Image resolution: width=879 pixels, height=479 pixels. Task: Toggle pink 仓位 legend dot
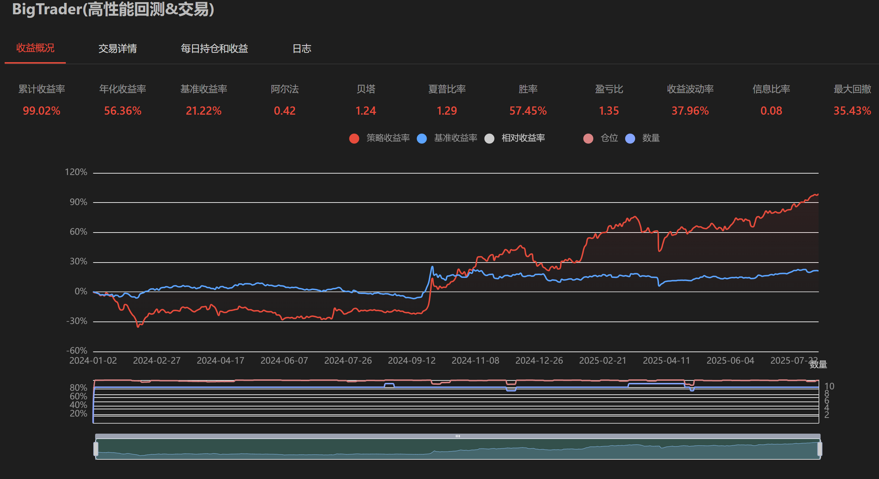click(x=588, y=139)
